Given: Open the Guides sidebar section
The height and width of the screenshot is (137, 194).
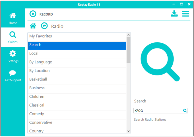Looking at the screenshot, I should (x=13, y=37).
